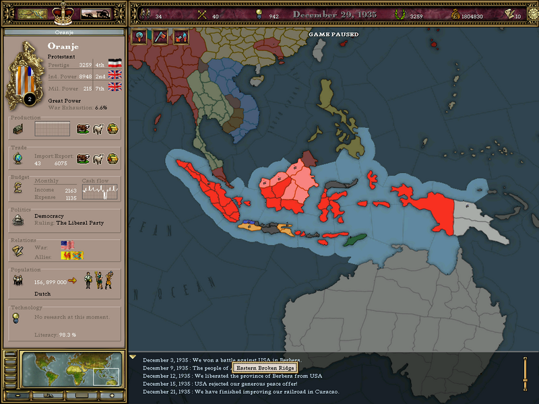Collapse the message log with yellow arrow
Viewport: 539px width, 404px height.
pyautogui.click(x=133, y=358)
